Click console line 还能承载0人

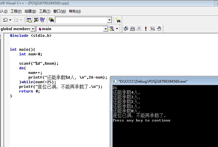[x=126, y=111]
